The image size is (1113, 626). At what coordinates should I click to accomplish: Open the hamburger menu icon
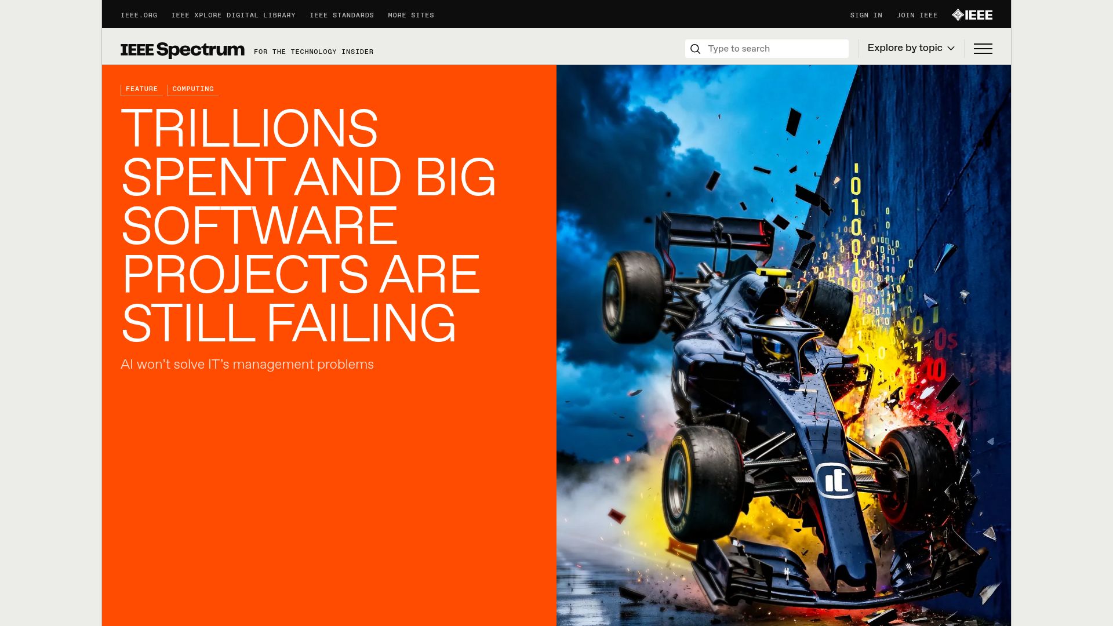click(x=983, y=49)
